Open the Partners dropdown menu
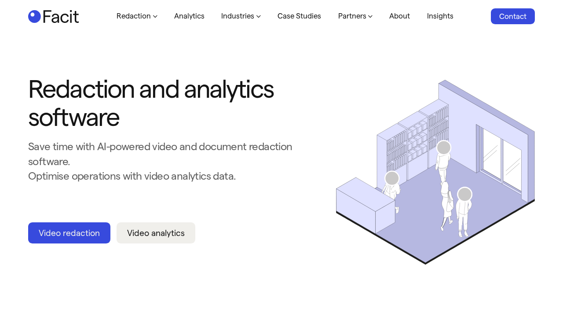The image size is (563, 317). pos(352,16)
